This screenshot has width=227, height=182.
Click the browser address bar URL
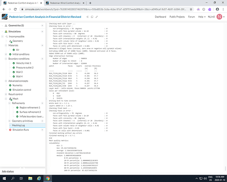(x=105, y=9)
